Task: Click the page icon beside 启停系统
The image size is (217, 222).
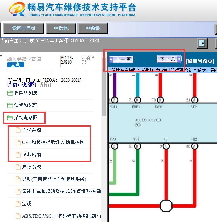Action: [x=18, y=167]
